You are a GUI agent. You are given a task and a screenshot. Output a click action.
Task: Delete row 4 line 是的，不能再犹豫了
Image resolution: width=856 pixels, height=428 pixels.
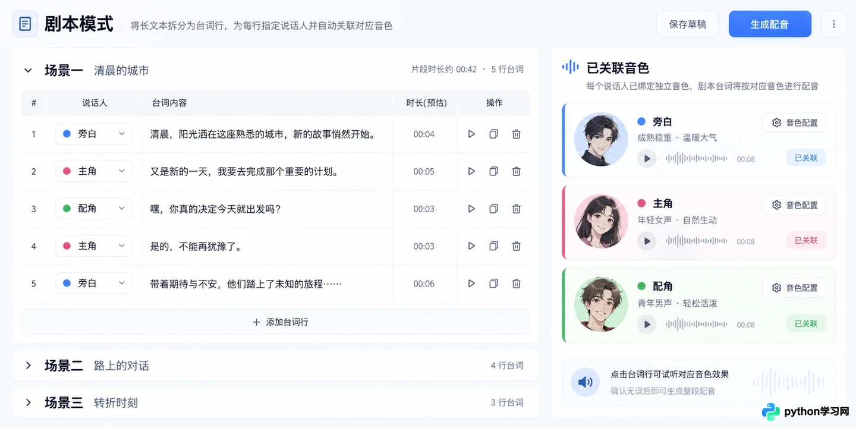[516, 246]
